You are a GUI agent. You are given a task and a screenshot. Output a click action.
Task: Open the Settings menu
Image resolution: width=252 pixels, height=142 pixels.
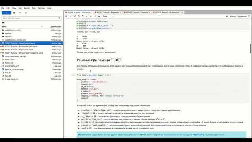(x=41, y=8)
